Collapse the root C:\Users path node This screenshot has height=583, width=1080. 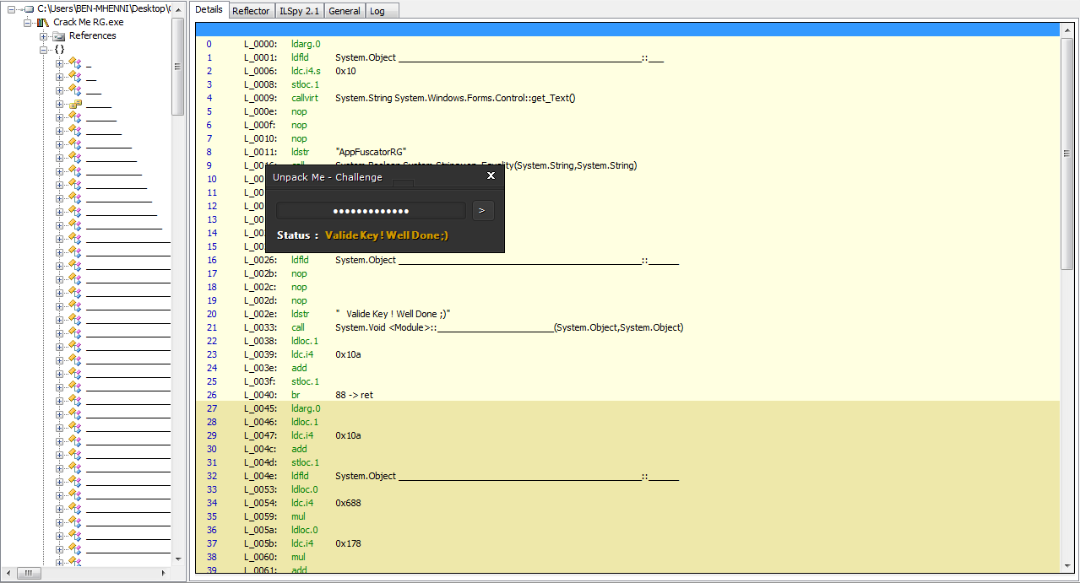click(x=12, y=8)
